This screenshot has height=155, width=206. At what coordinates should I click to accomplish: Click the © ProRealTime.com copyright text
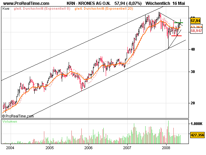18,116
